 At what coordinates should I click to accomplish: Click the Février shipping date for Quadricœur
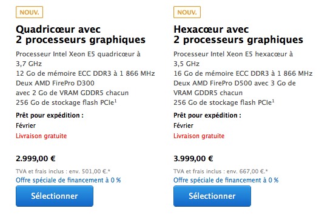click(x=25, y=125)
